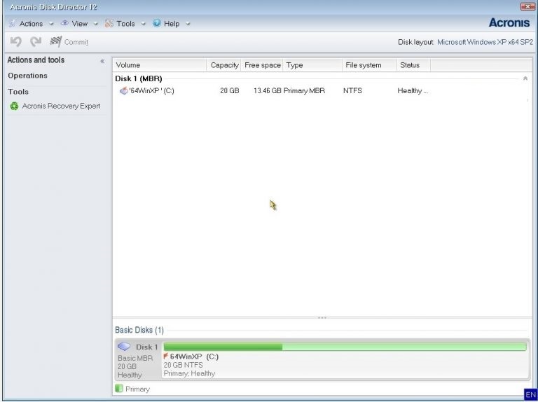Sort by the Type column header
This screenshot has width=538, height=402.
(x=312, y=65)
